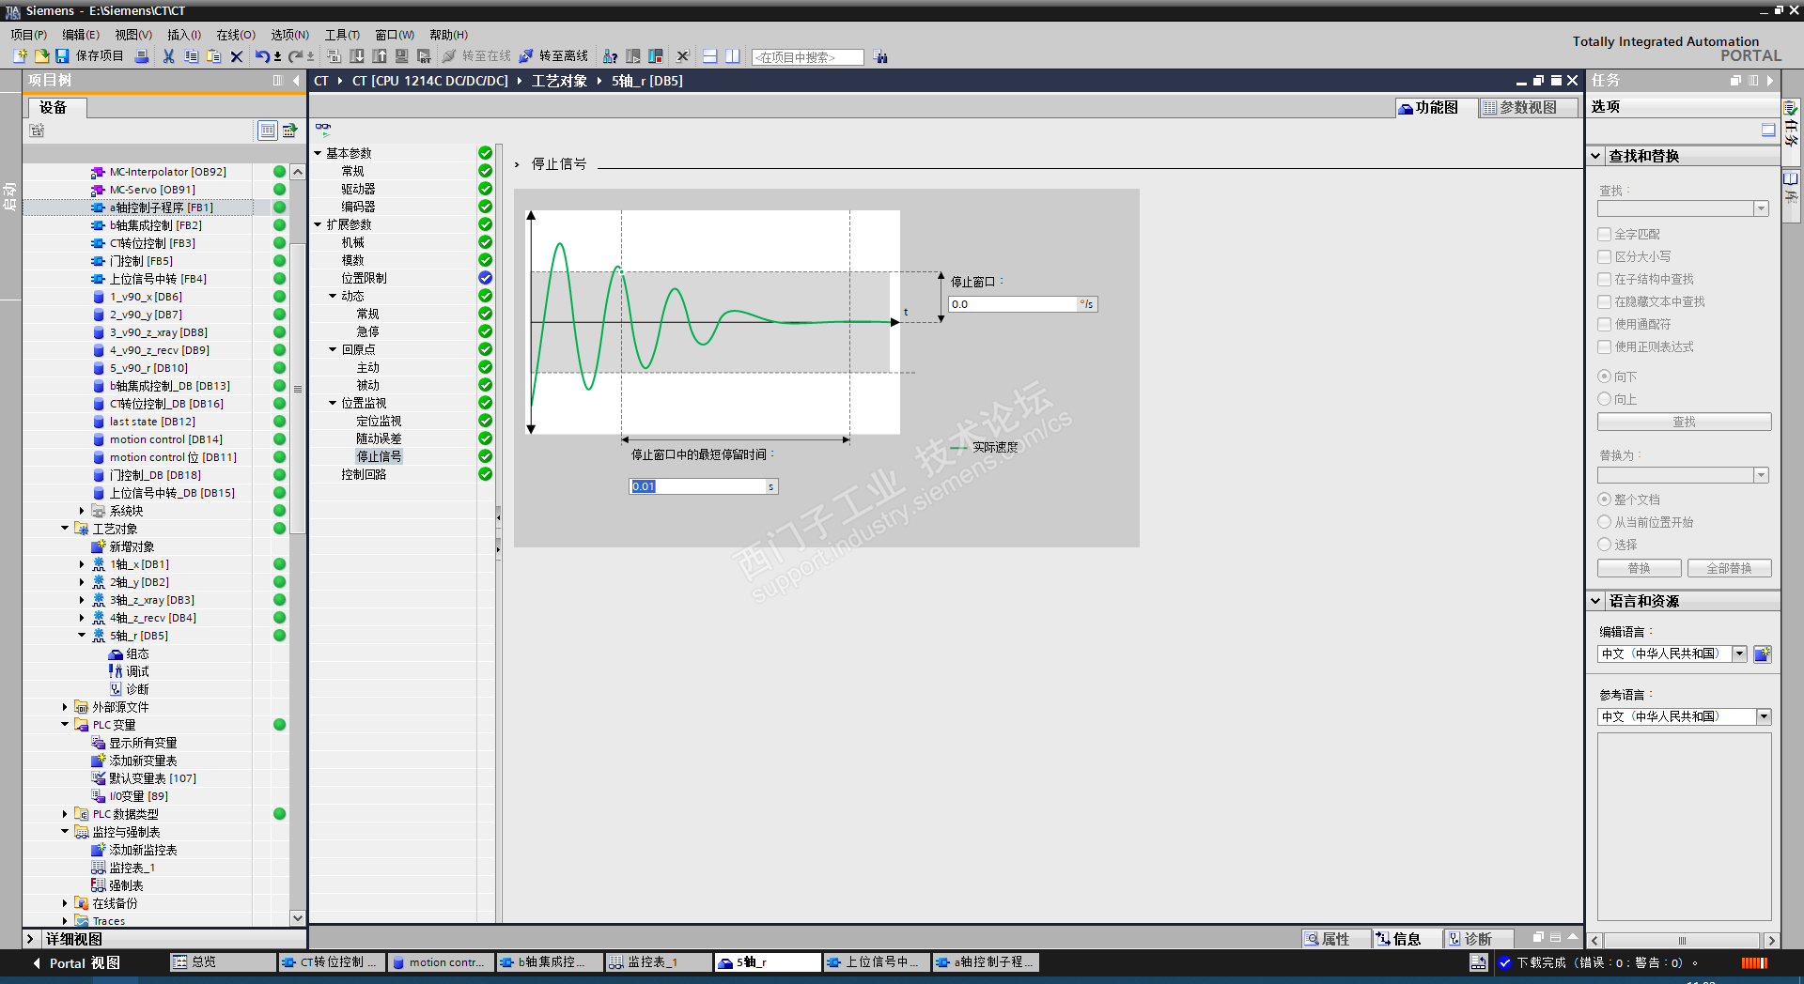Click the upload from device icon
The image size is (1804, 984).
click(380, 56)
